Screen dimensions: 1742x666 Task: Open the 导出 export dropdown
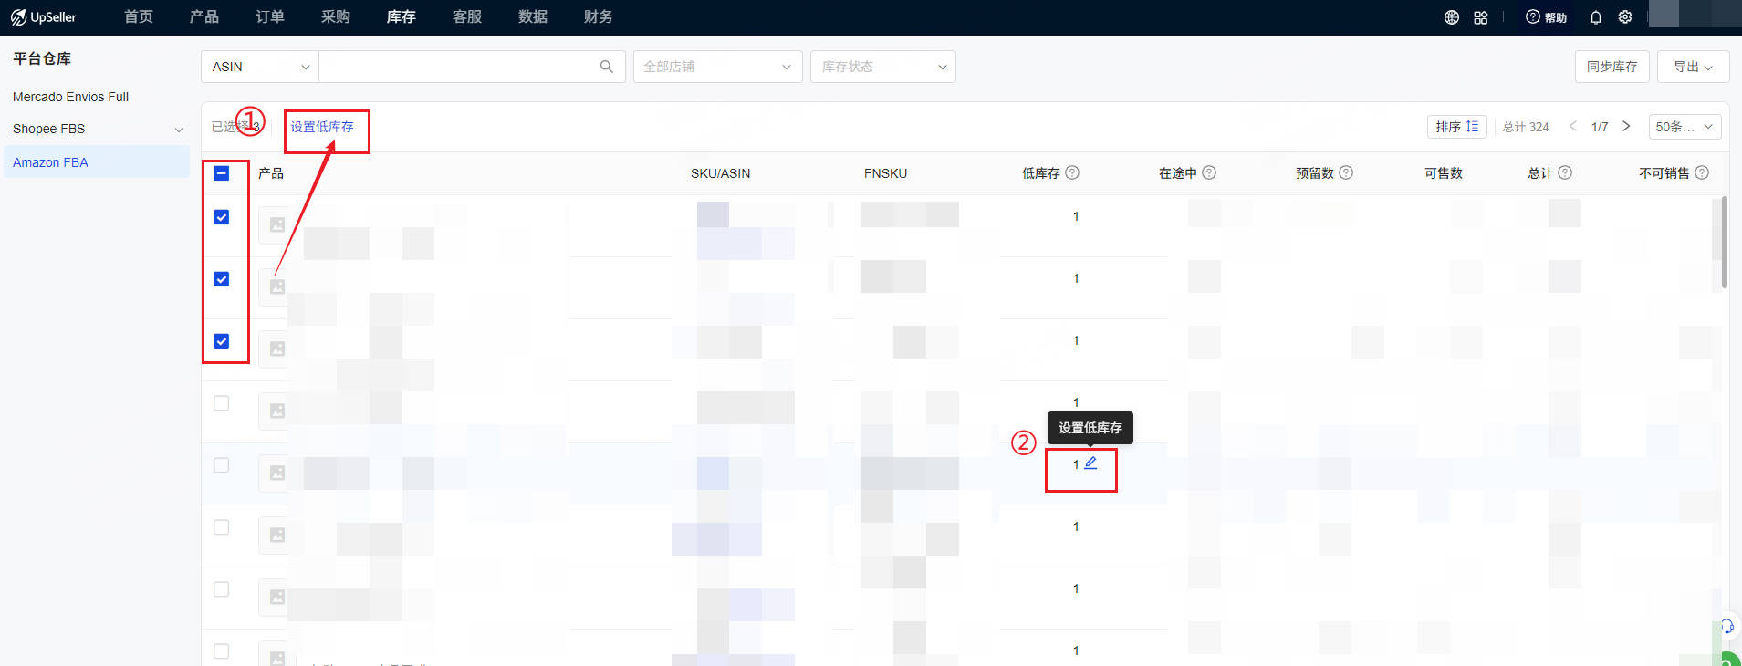1693,67
